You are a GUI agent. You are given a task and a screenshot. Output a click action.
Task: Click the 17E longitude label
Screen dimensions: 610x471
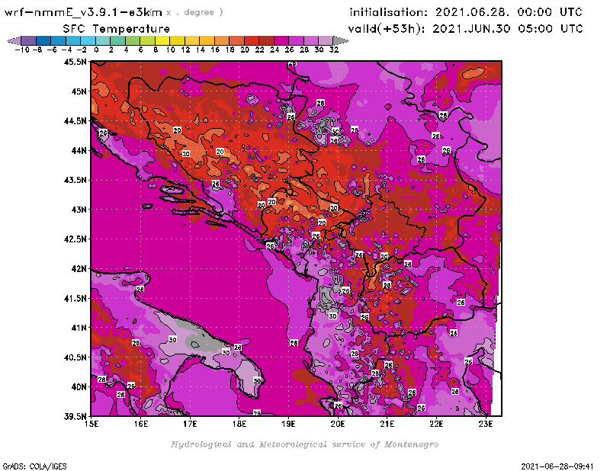(190, 424)
